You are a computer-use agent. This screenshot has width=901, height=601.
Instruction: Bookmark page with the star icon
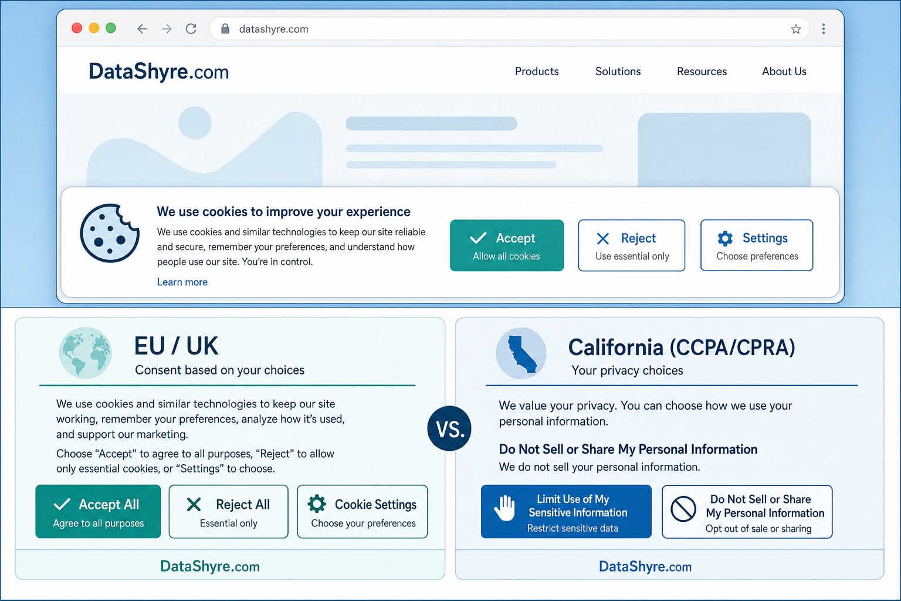796,29
